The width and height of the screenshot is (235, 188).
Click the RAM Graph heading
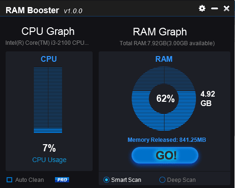click(x=160, y=32)
